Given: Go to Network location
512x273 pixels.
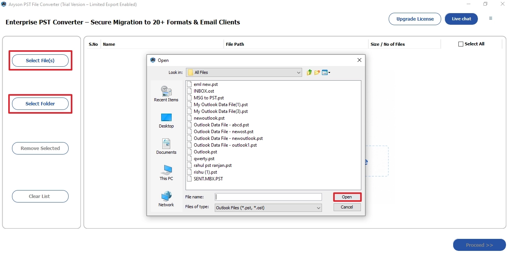Looking at the screenshot, I should coord(166,199).
